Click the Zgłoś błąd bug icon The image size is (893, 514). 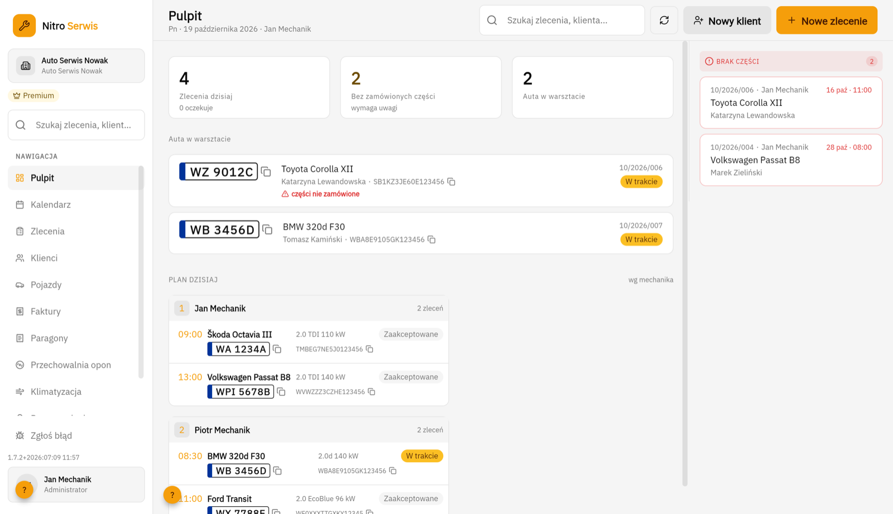tap(20, 435)
